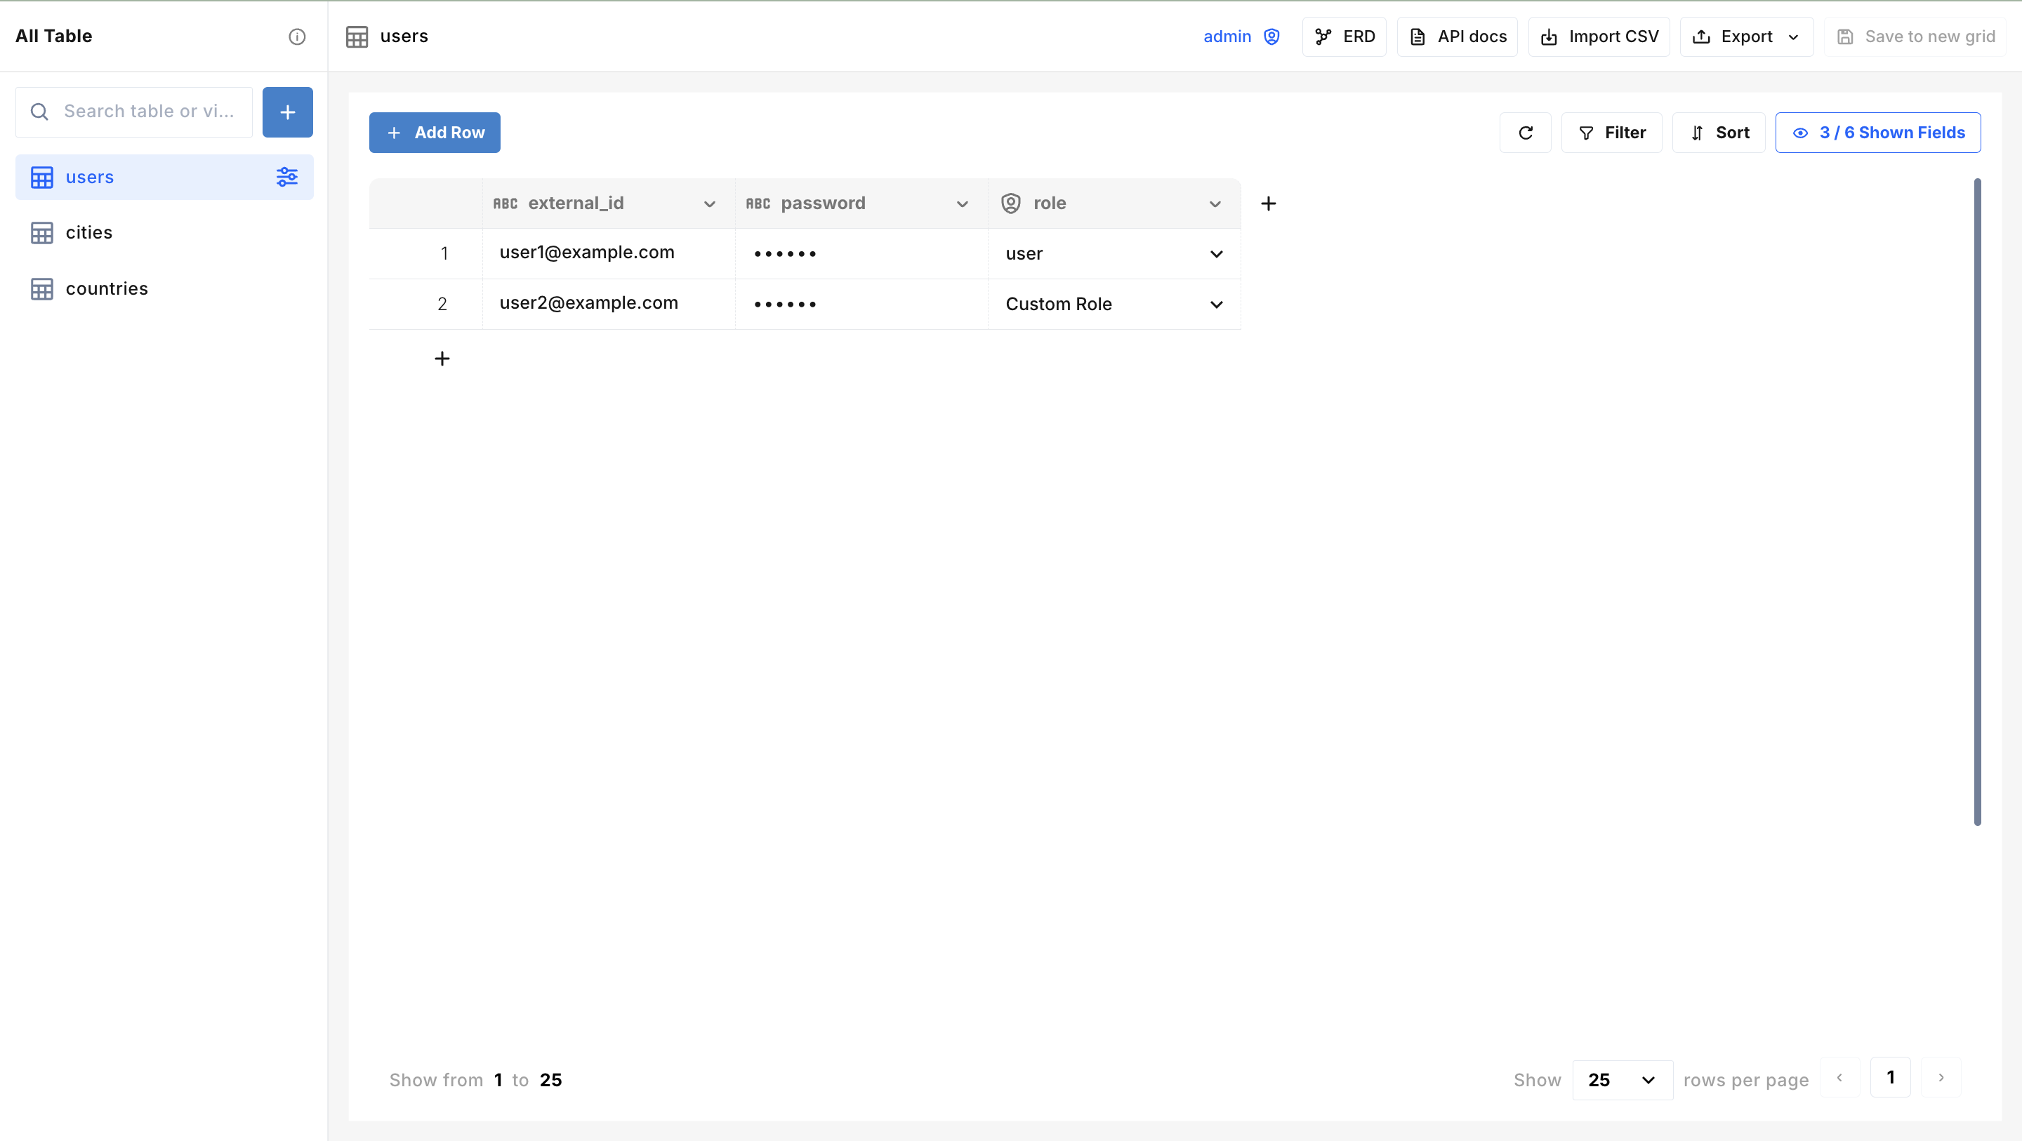Open the ERD diagram view
The width and height of the screenshot is (2022, 1141).
(1344, 36)
